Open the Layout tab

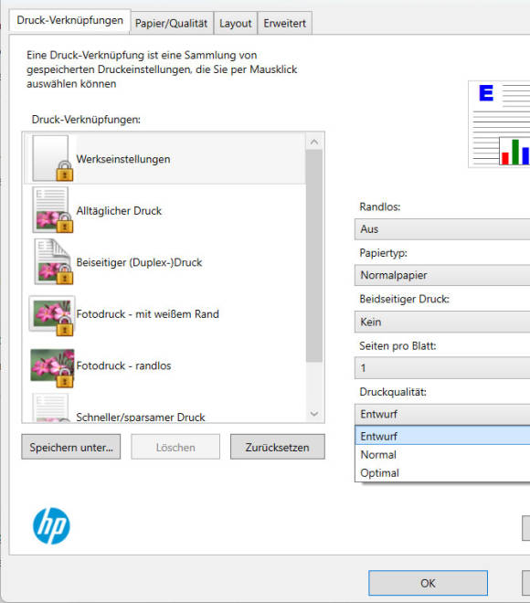tap(236, 24)
